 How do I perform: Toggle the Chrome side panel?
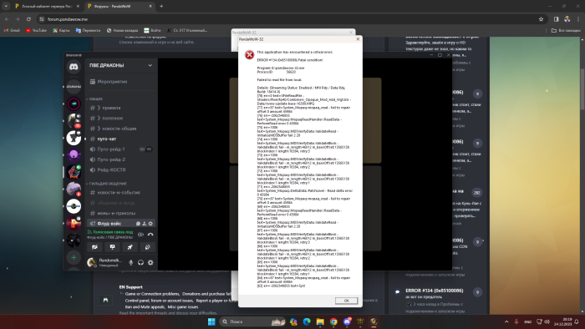pyautogui.click(x=556, y=19)
